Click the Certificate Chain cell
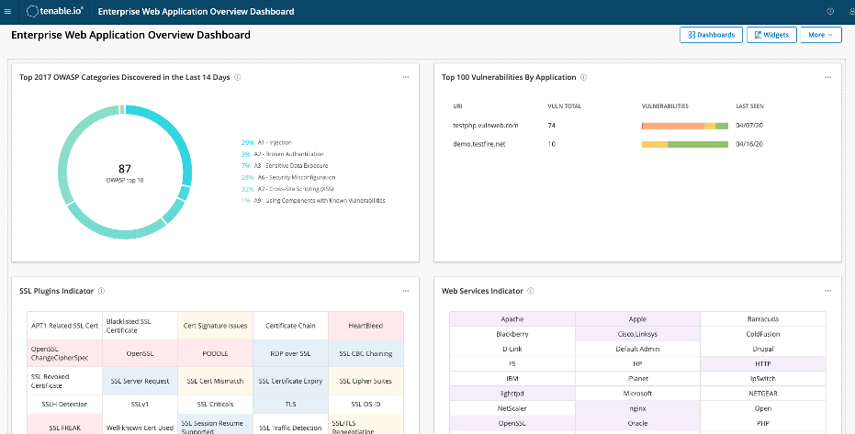 coord(290,326)
